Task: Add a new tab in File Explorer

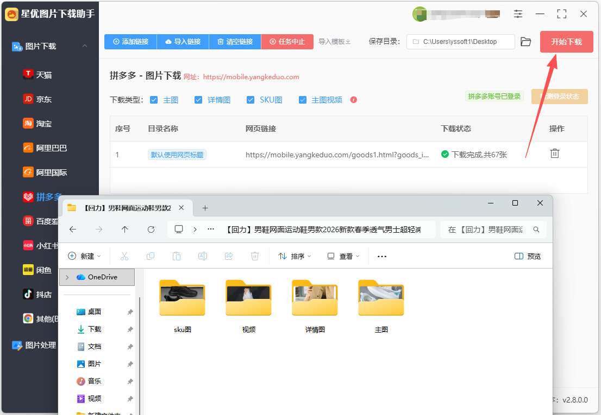Action: (x=205, y=208)
